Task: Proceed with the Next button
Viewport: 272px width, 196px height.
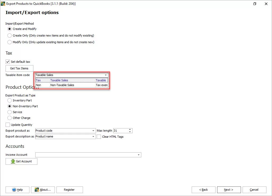Action: tap(229, 190)
